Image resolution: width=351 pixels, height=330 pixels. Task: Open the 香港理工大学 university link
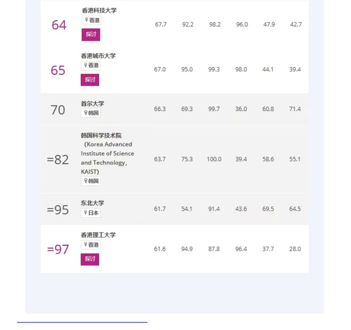point(98,235)
